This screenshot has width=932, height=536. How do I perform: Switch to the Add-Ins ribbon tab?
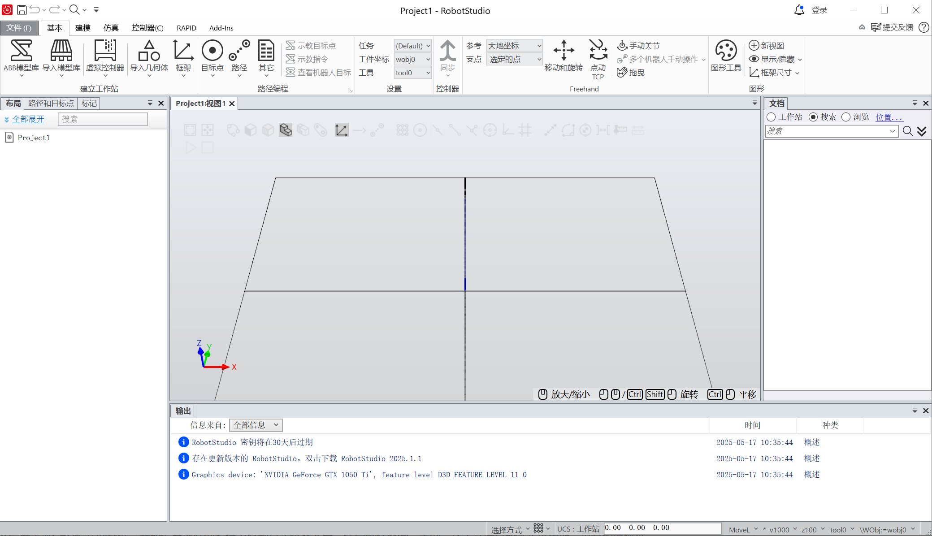[221, 28]
